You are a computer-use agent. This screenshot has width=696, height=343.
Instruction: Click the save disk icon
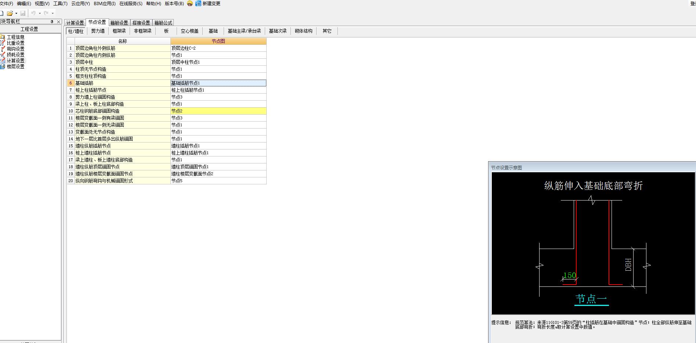click(23, 13)
